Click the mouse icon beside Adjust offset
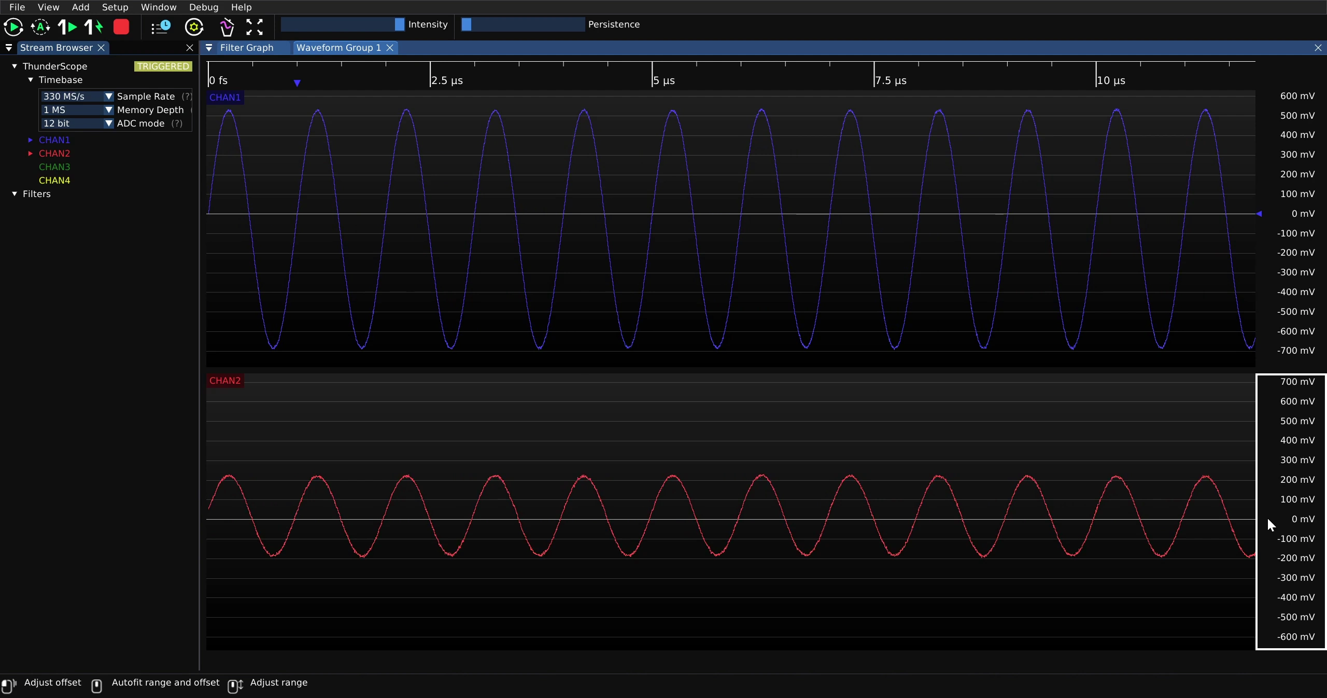 [x=9, y=686]
